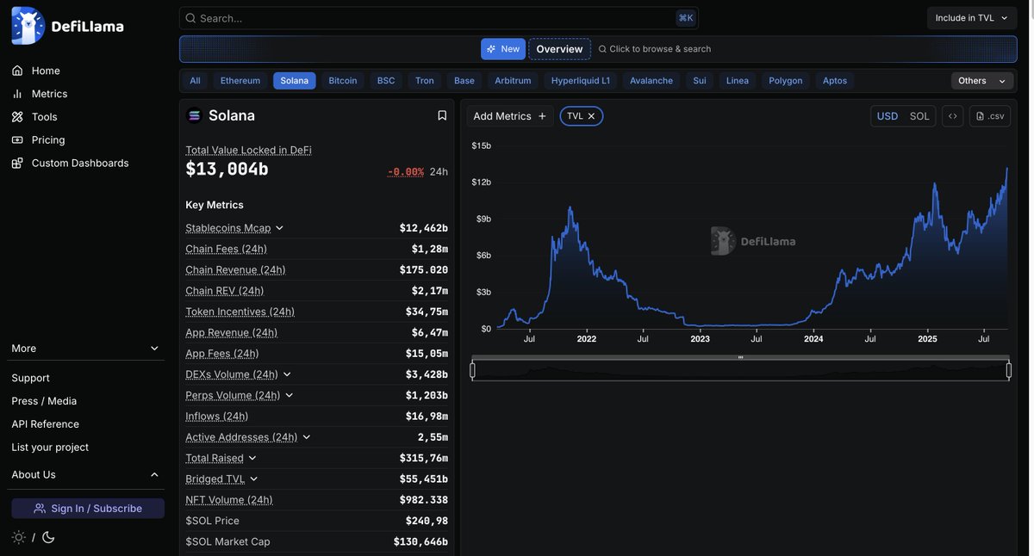Download chart data as .csv

[990, 116]
